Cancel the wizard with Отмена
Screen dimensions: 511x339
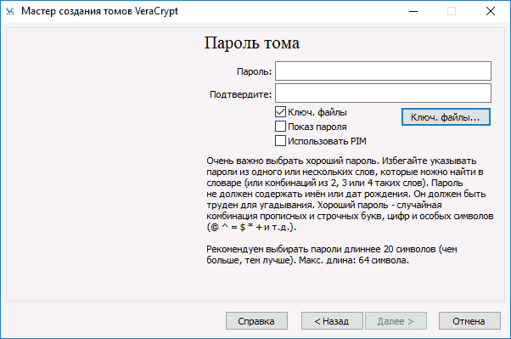pyautogui.click(x=469, y=321)
